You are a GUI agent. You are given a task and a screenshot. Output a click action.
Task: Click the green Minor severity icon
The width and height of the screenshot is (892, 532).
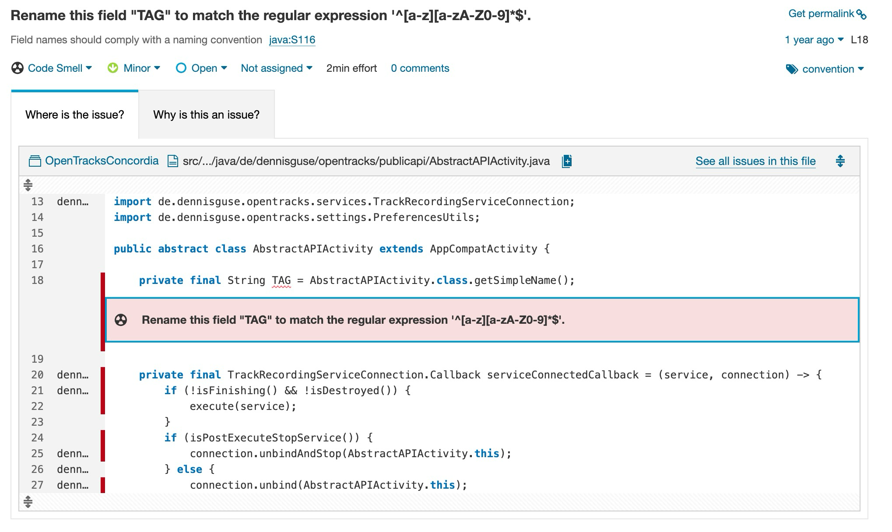[x=113, y=68]
